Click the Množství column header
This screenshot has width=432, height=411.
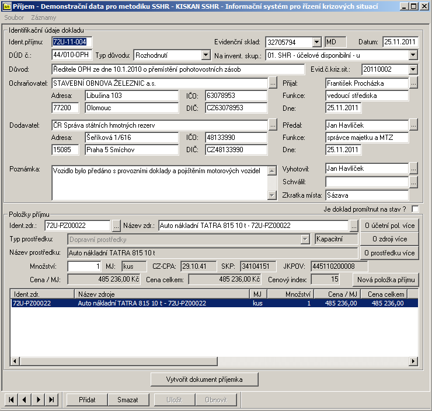tap(290, 294)
